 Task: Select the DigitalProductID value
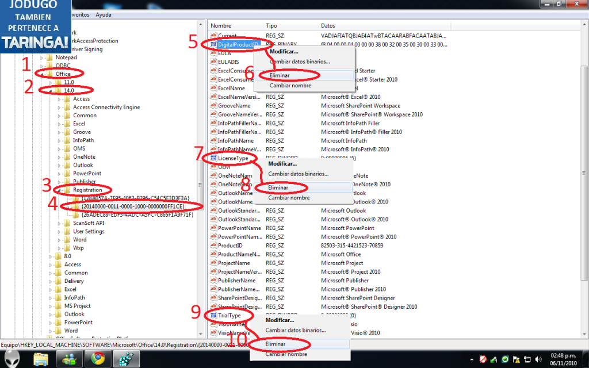pos(239,45)
